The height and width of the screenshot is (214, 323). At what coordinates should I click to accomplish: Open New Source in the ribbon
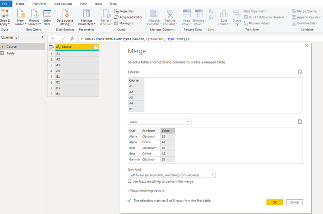coord(20,18)
